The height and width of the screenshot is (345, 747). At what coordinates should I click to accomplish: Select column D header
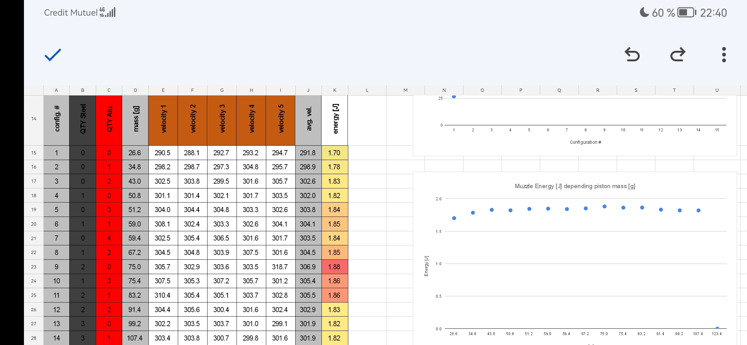click(x=135, y=90)
